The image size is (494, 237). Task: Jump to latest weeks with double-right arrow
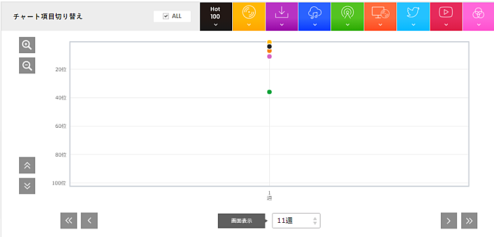coord(469,220)
